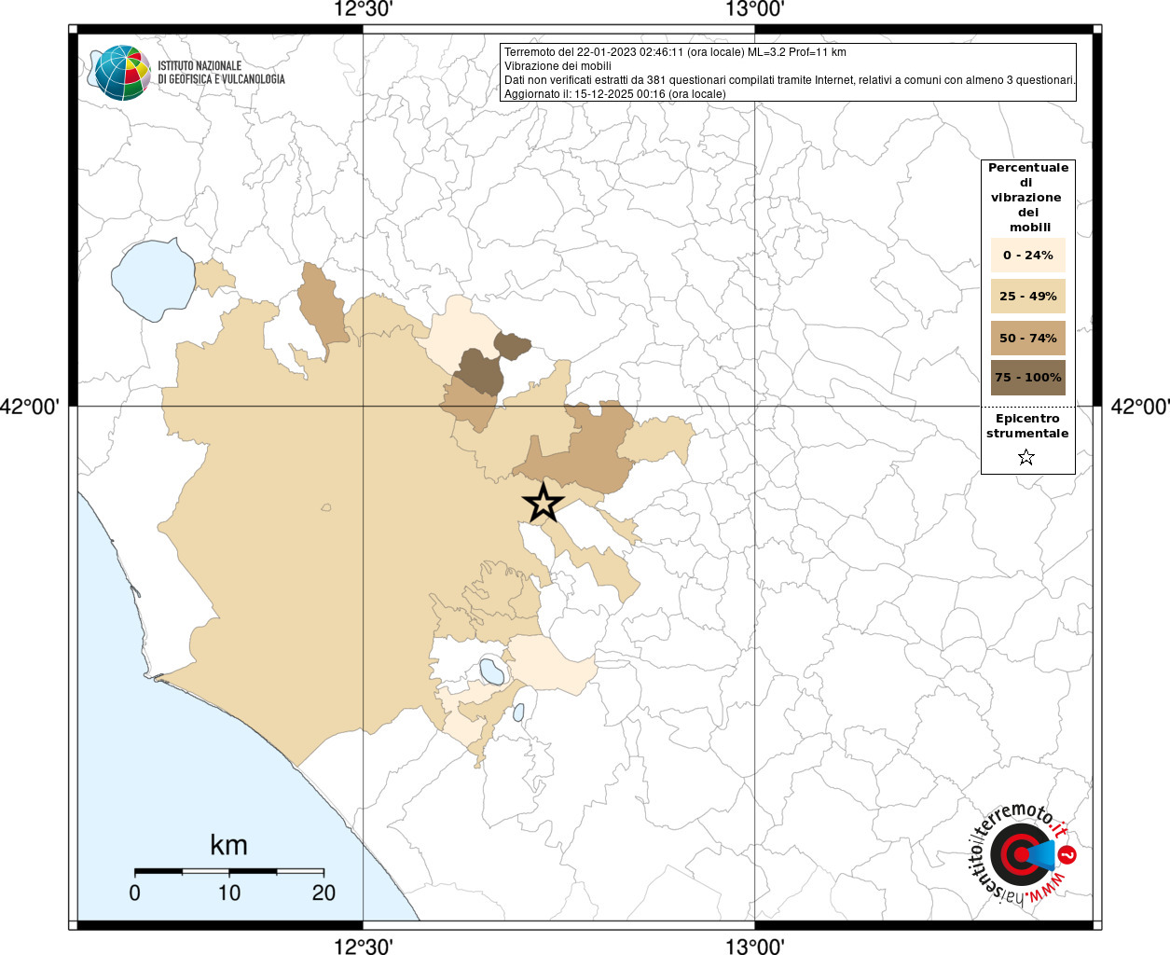Click the scale bar value 20

(x=323, y=893)
